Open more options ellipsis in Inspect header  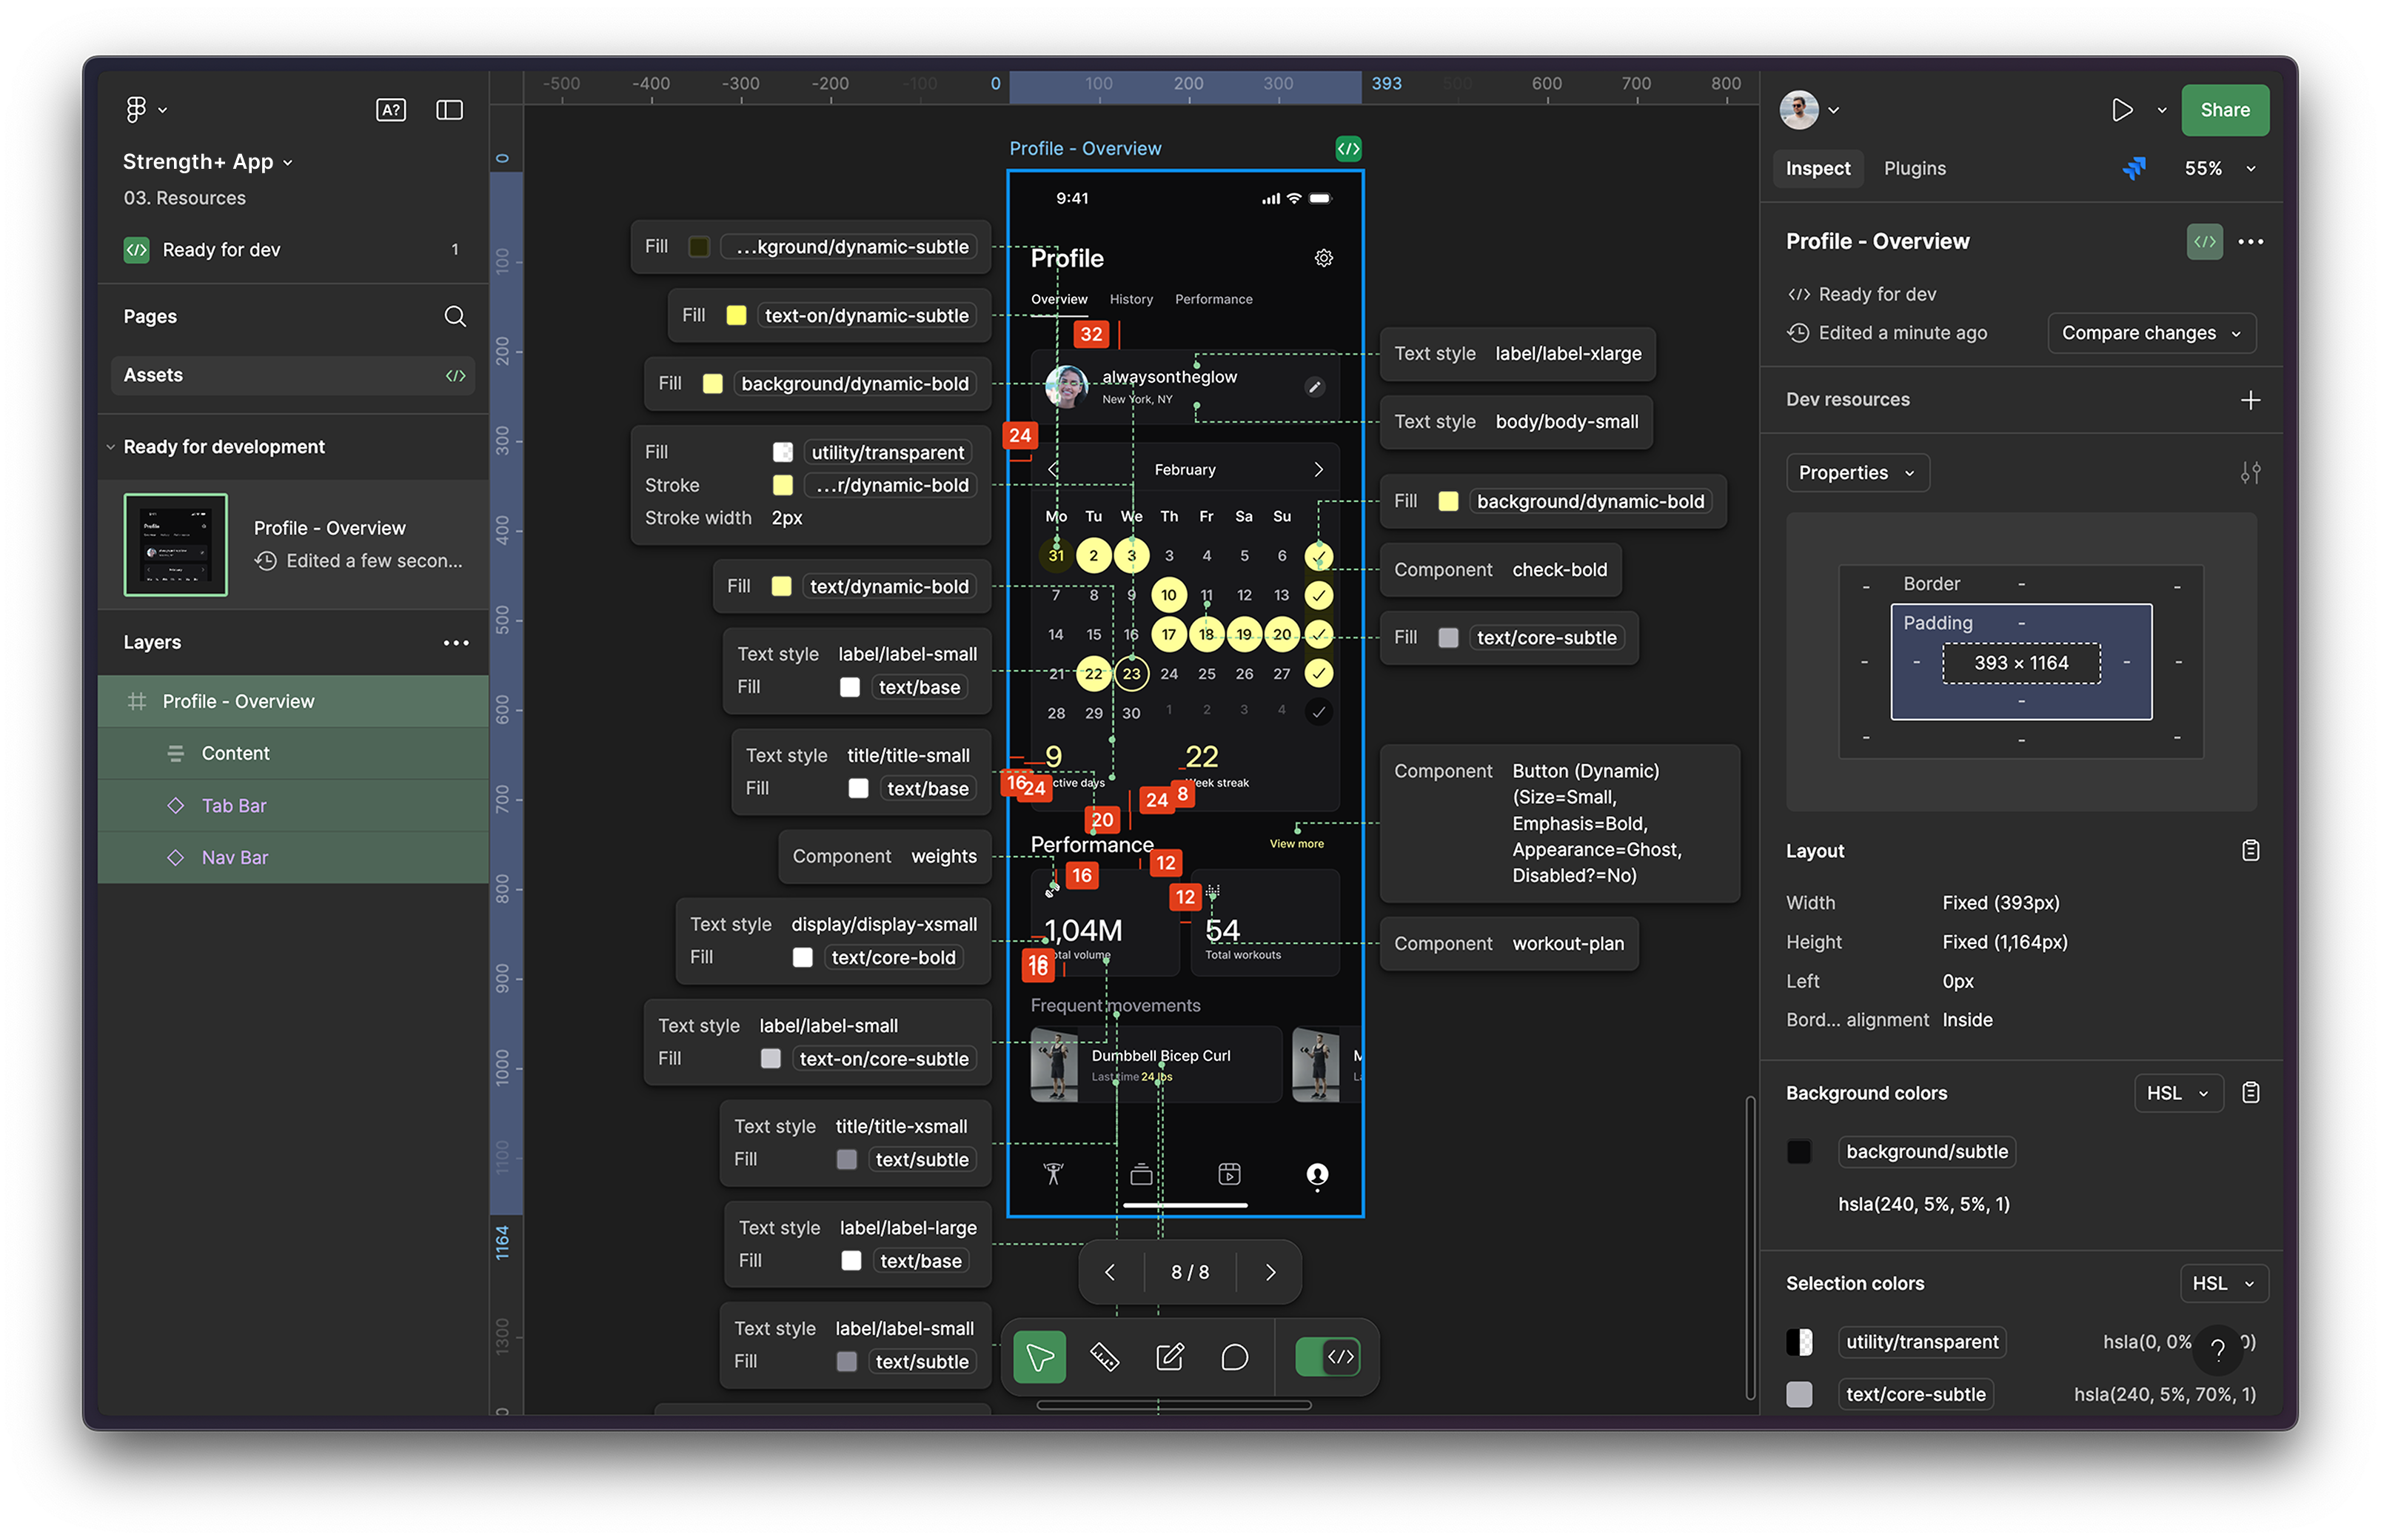pyautogui.click(x=2249, y=241)
